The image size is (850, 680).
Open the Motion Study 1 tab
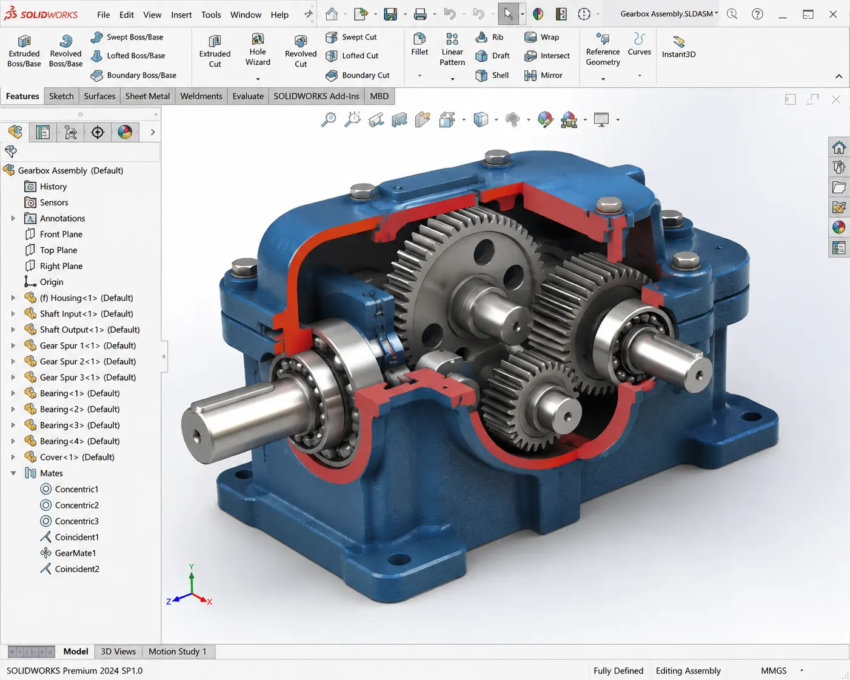[178, 652]
